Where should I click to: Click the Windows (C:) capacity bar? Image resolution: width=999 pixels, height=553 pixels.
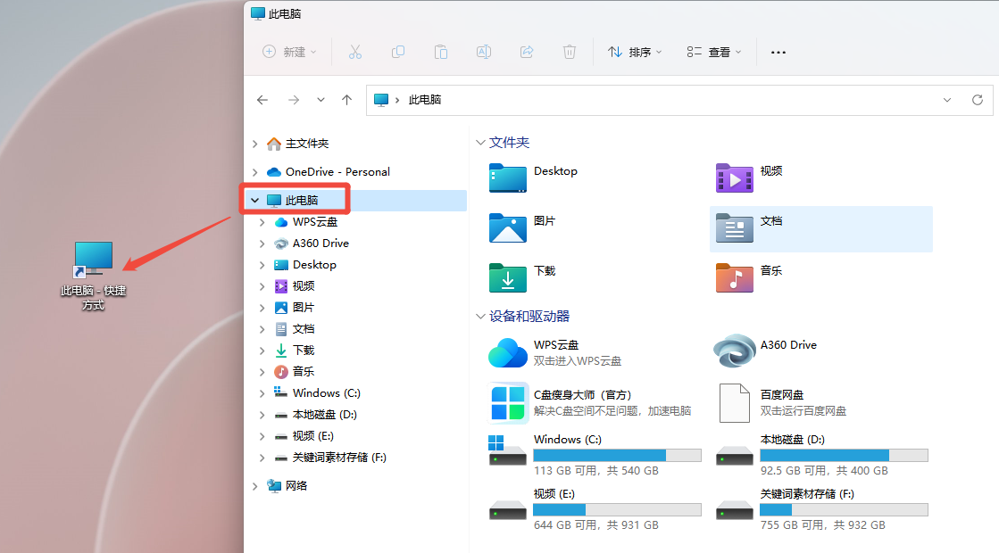point(618,455)
